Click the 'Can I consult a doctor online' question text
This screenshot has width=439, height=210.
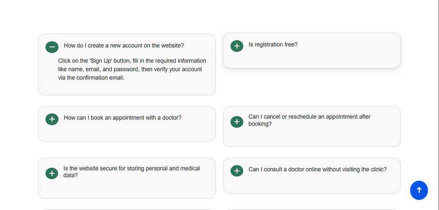tap(318, 169)
